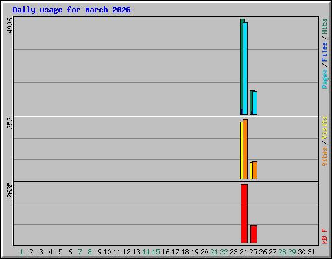332x259 pixels.
Task: Click the 'Visits' legend label
Action: [x=325, y=128]
